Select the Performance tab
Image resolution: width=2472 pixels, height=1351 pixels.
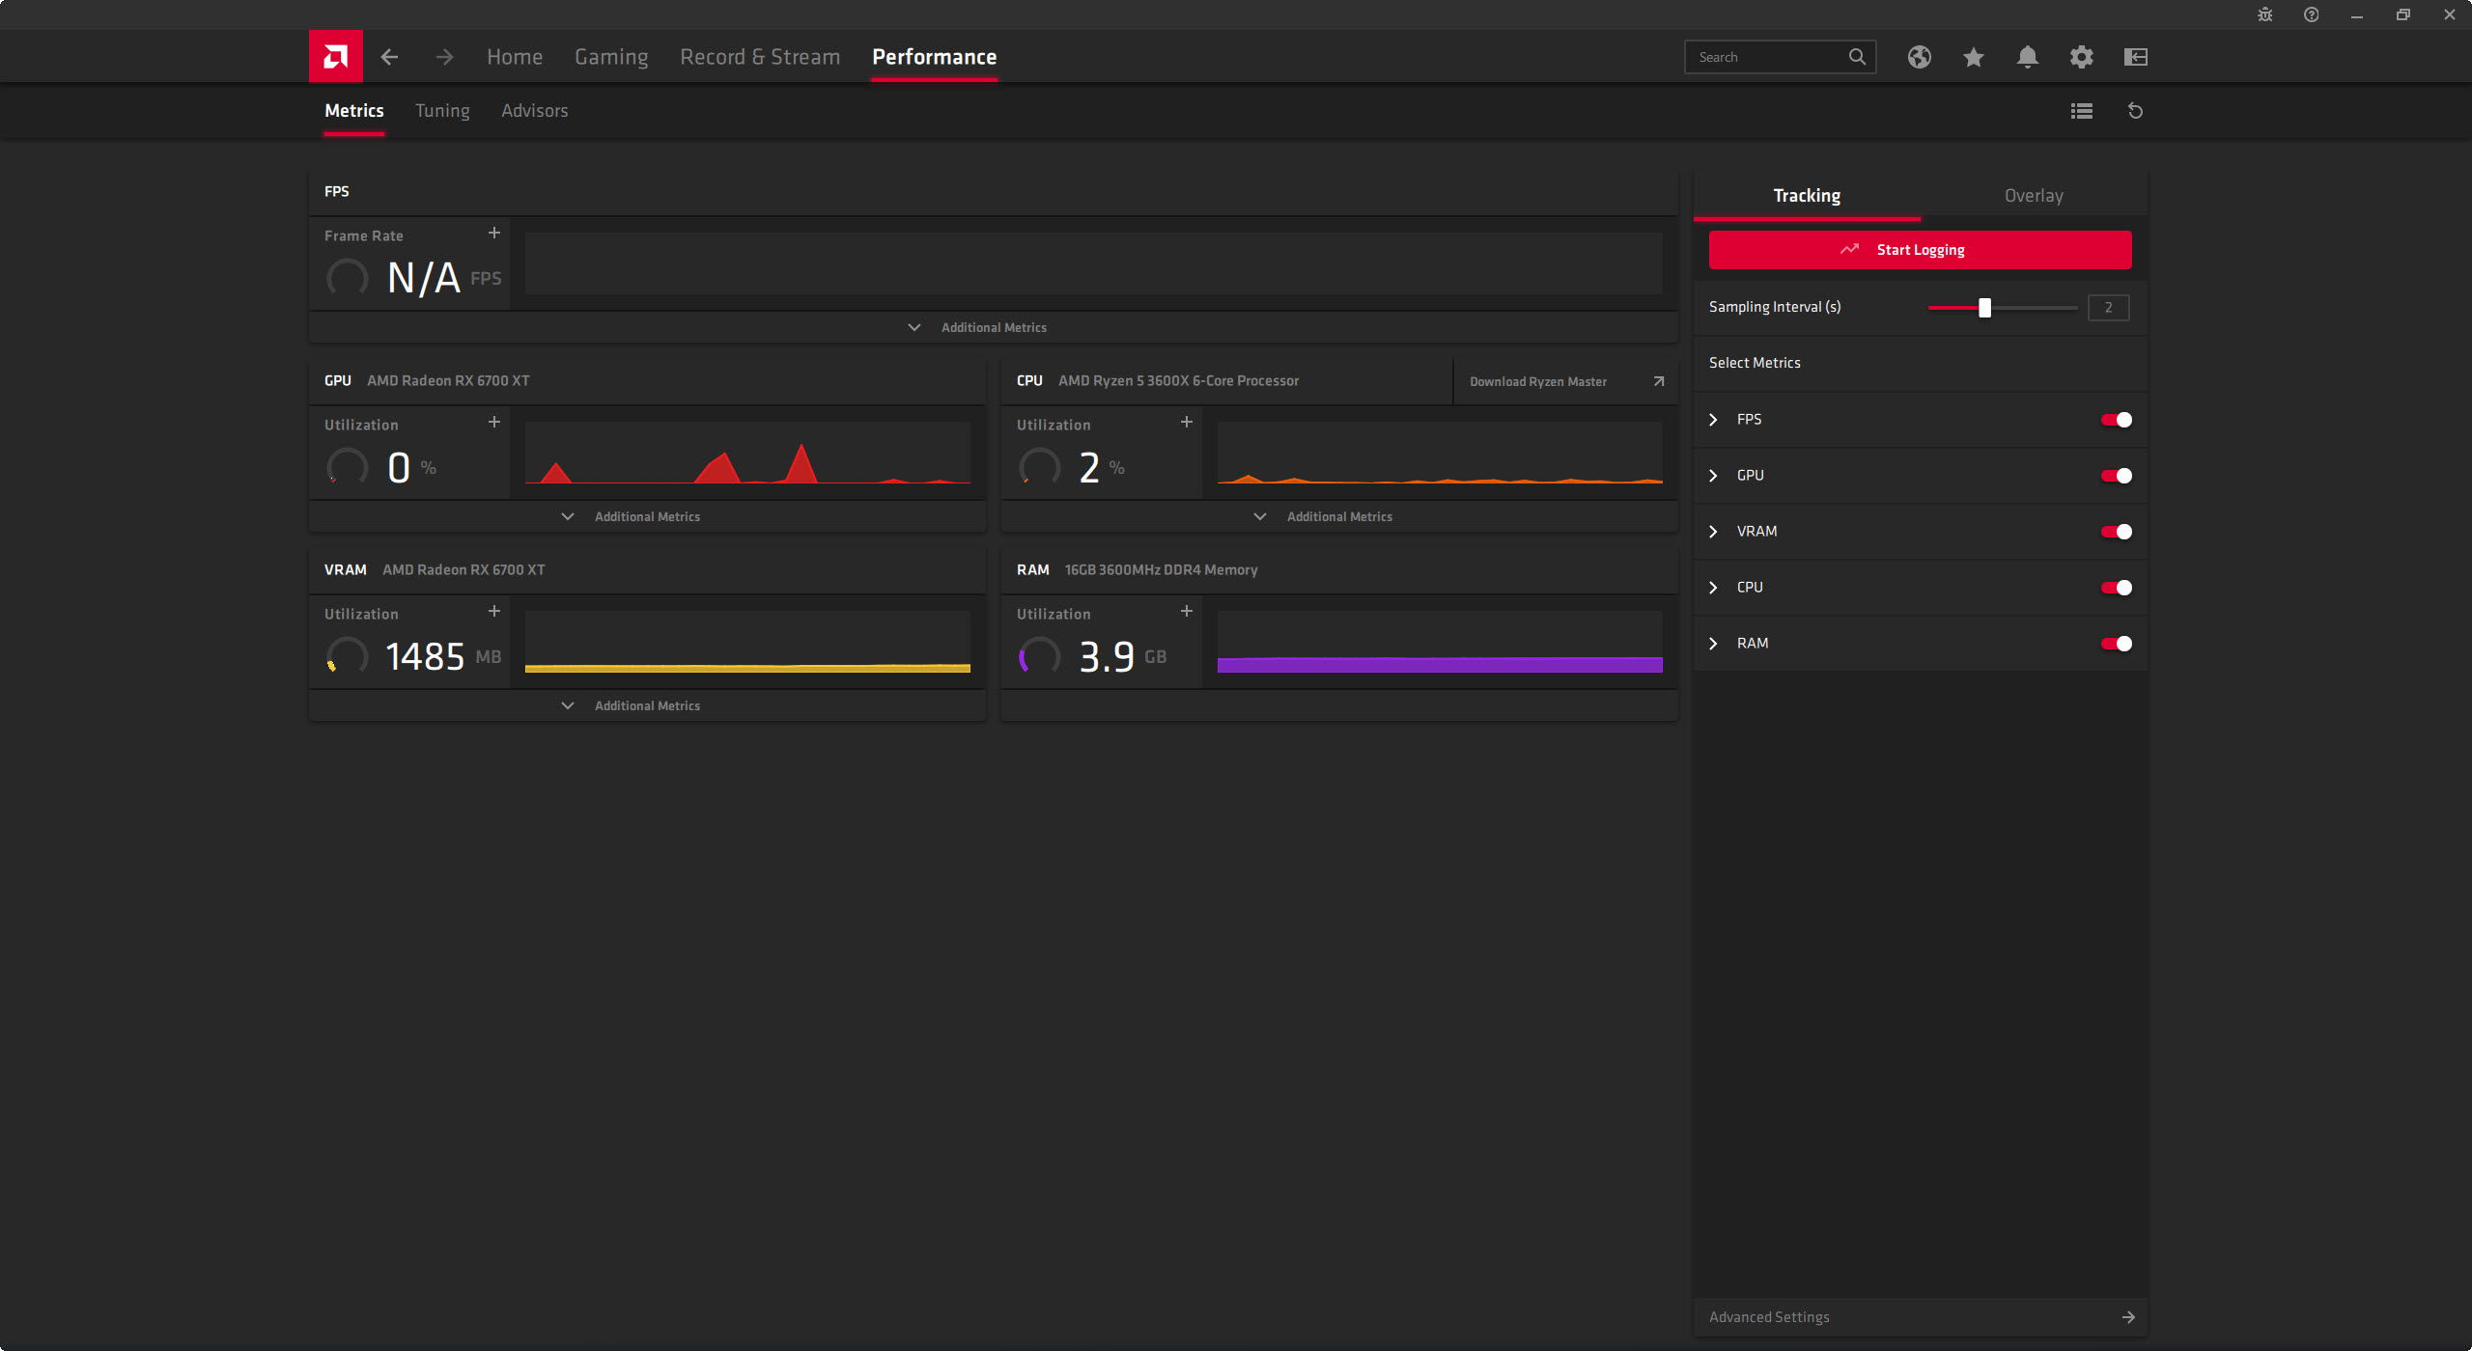[x=935, y=57]
